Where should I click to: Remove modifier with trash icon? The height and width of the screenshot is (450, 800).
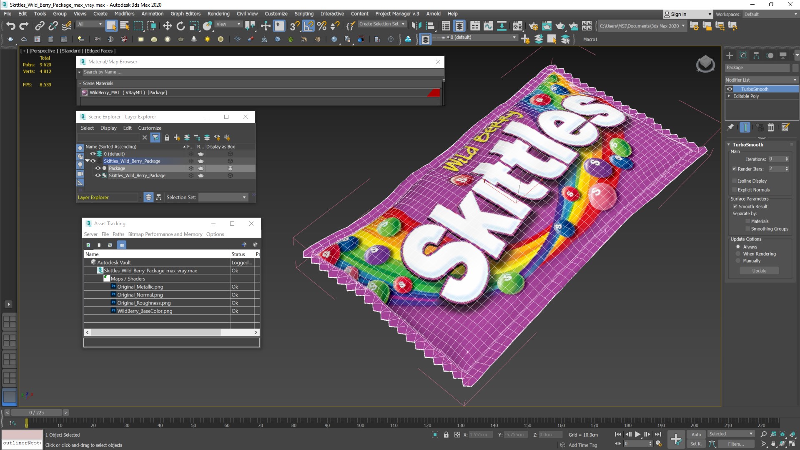(771, 127)
